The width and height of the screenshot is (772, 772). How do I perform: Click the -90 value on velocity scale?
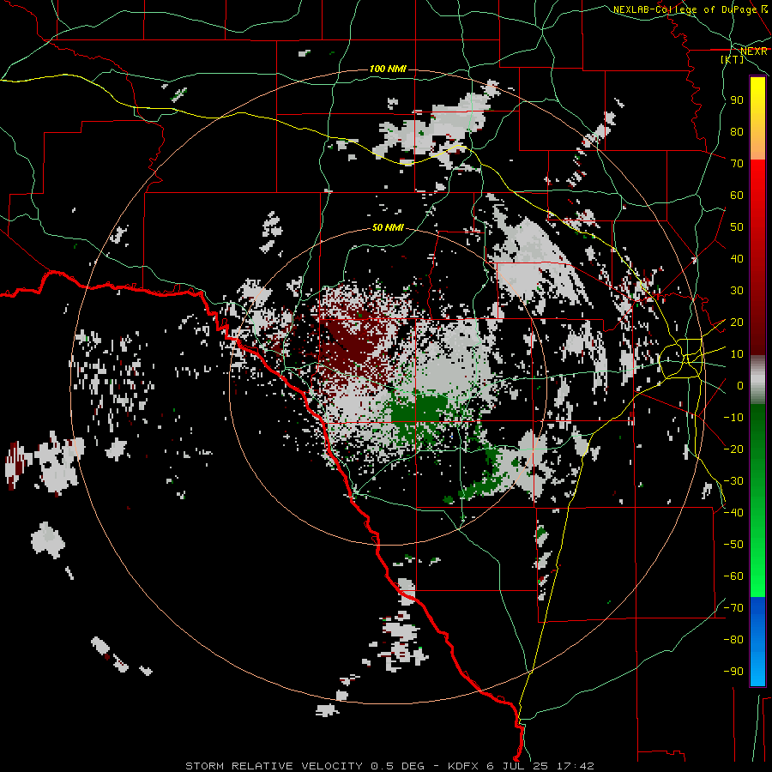733,672
